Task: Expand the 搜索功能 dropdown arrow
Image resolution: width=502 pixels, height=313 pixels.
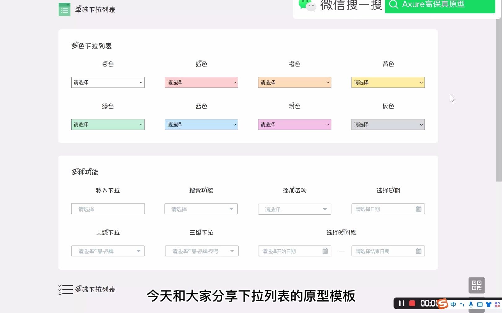Action: (231, 209)
